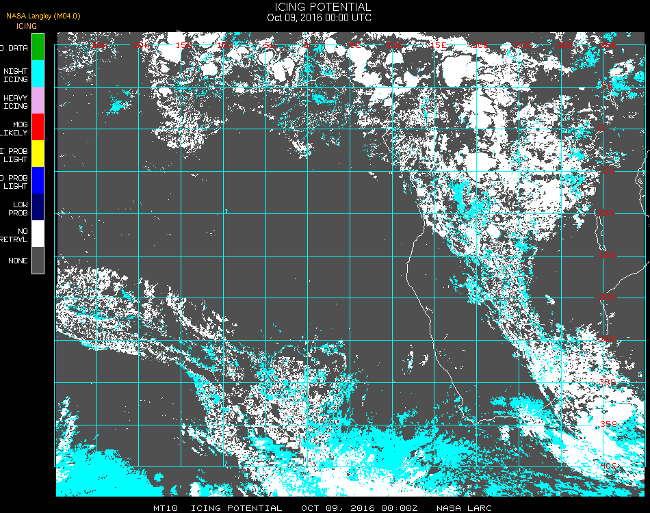This screenshot has height=513, width=650.
Task: Click the dark navy LOW PROB swatch
Action: click(x=38, y=207)
